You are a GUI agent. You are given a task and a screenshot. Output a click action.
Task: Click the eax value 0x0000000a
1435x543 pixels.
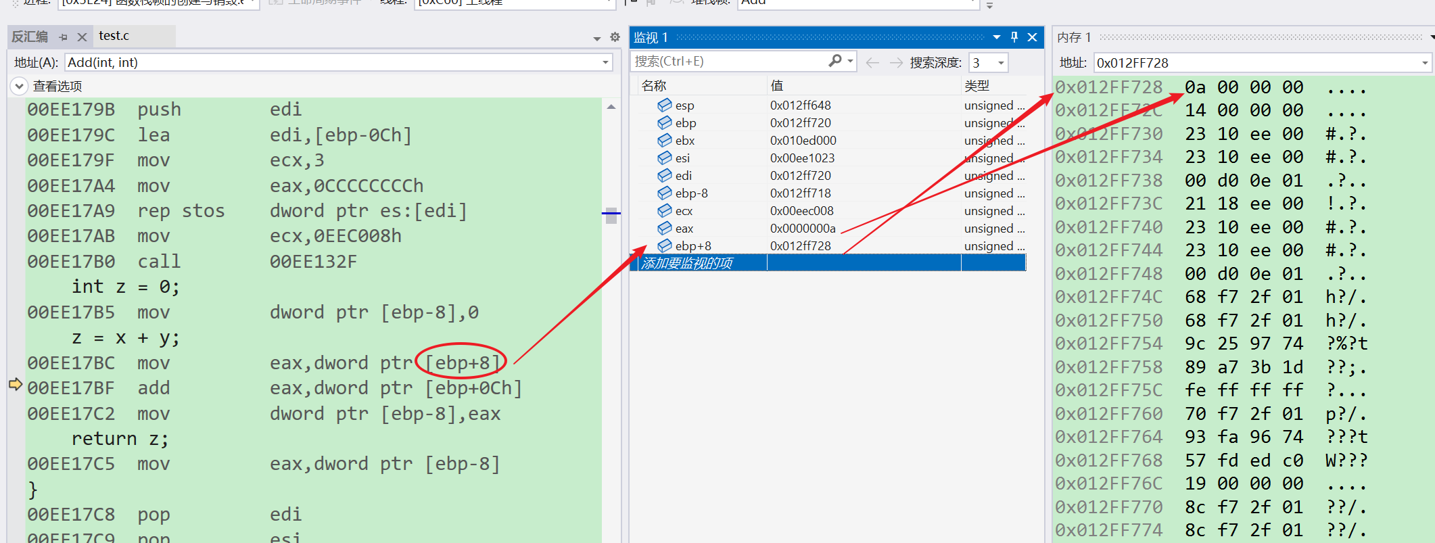[803, 229]
